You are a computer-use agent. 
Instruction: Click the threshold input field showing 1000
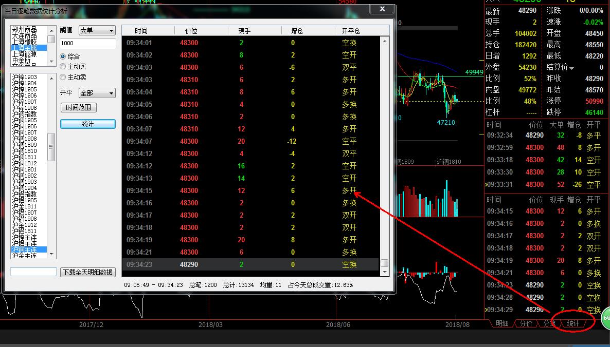click(87, 44)
